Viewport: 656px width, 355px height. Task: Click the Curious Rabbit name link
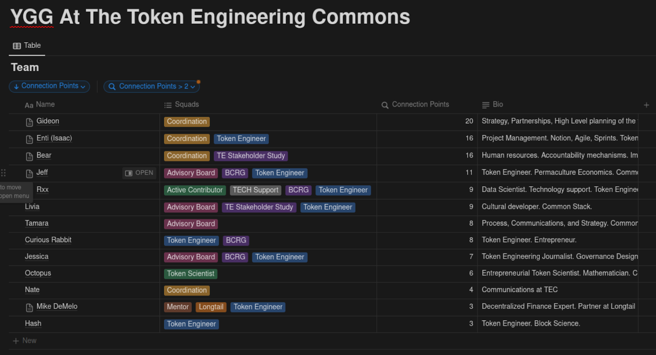tap(48, 240)
